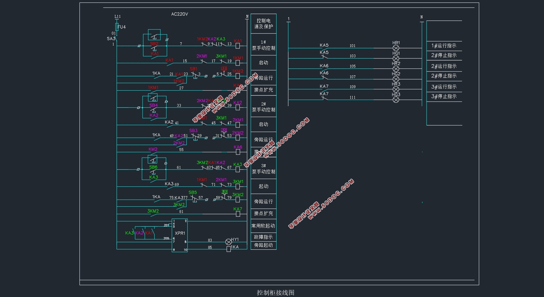Screen dimensions: 544x297
Task: Select the KA1 coil symbol on wire 13
Action: (238, 46)
